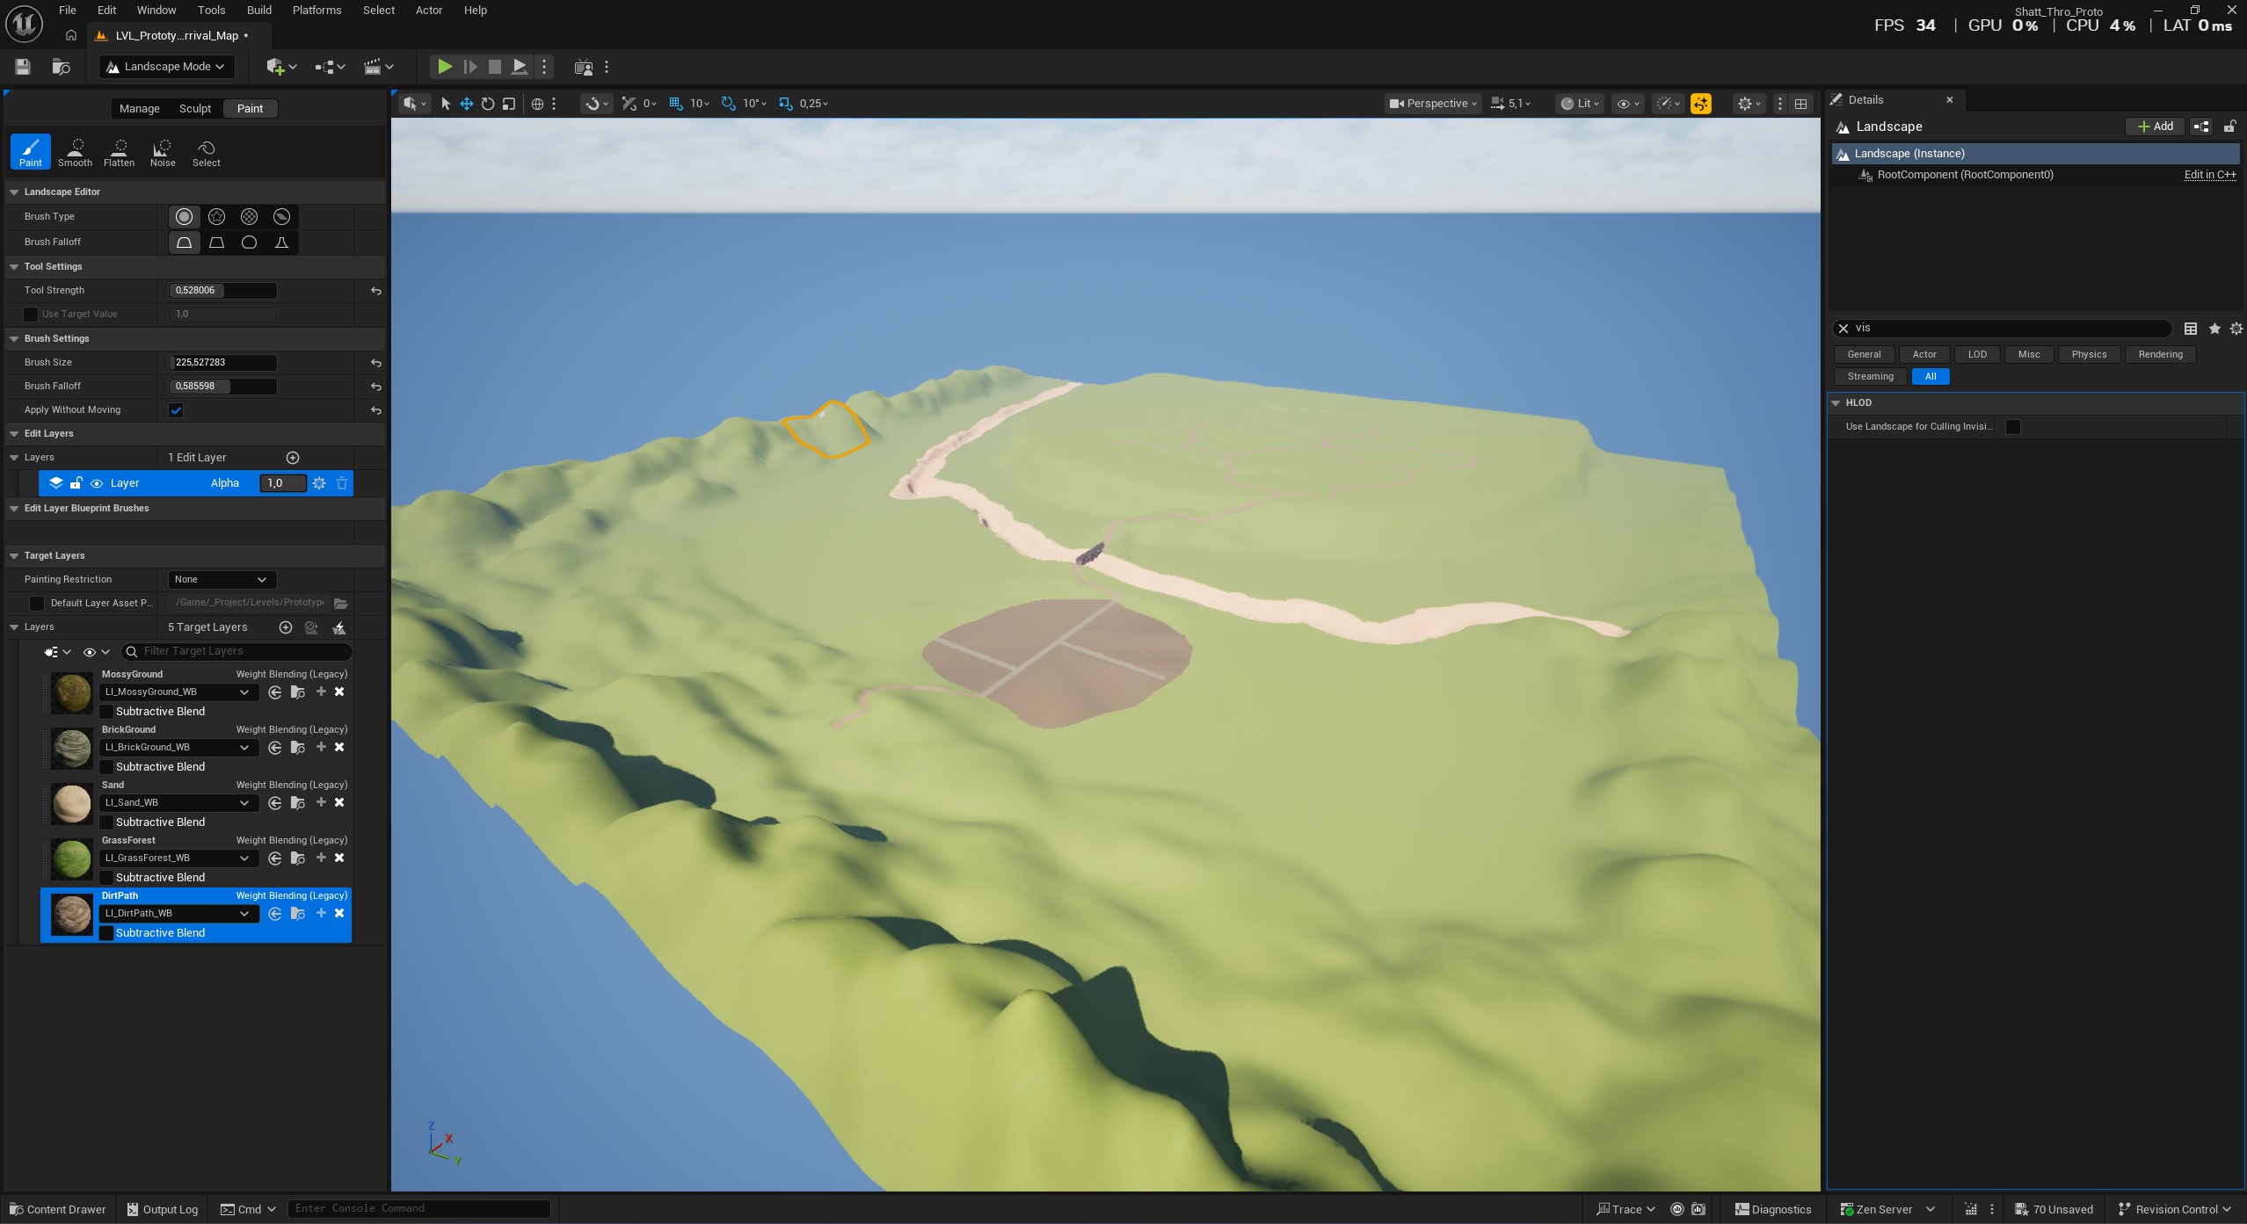The width and height of the screenshot is (2247, 1224).
Task: Select the Smooth tool
Action: 75,152
